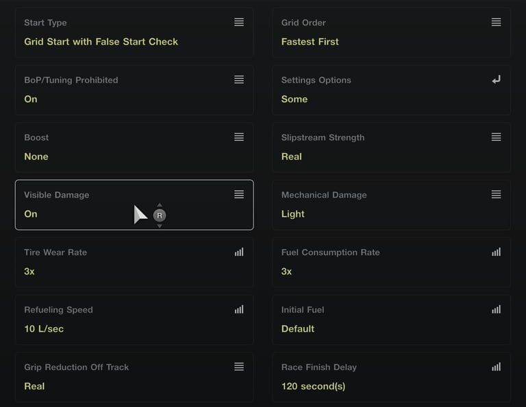This screenshot has height=407, width=526.
Task: Click the bars icon on Race Finish Delay
Action: click(x=496, y=367)
